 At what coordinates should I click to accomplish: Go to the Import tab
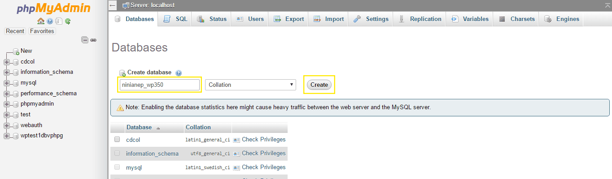(x=328, y=19)
